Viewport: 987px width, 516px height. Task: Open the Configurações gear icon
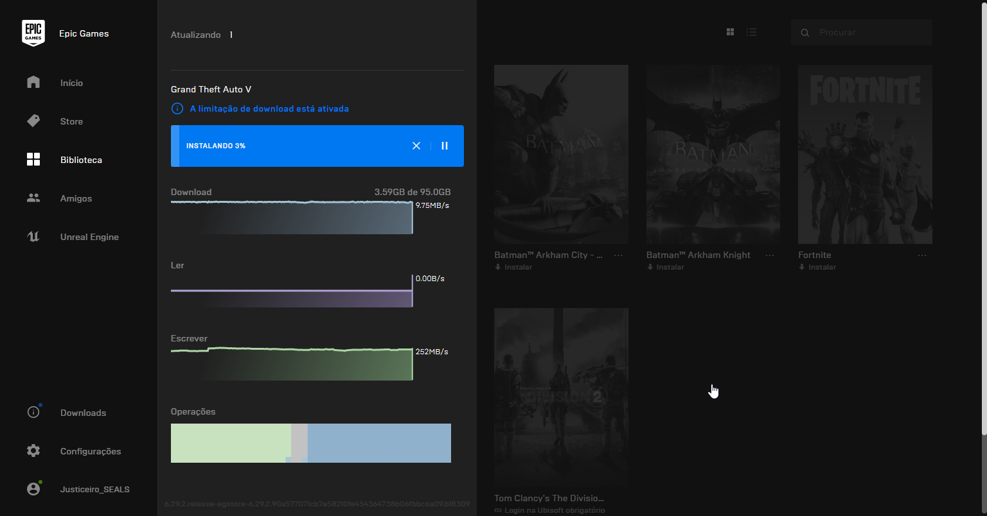pos(33,451)
